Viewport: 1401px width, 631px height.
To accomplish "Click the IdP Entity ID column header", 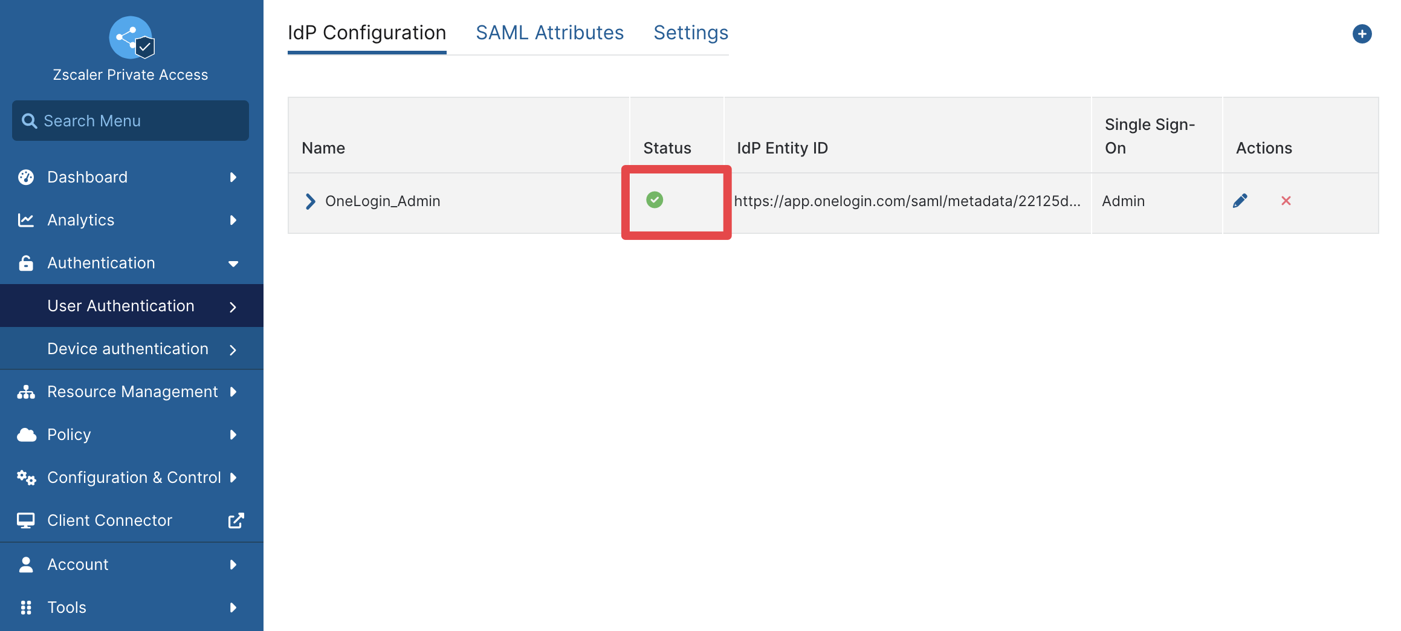I will (782, 148).
